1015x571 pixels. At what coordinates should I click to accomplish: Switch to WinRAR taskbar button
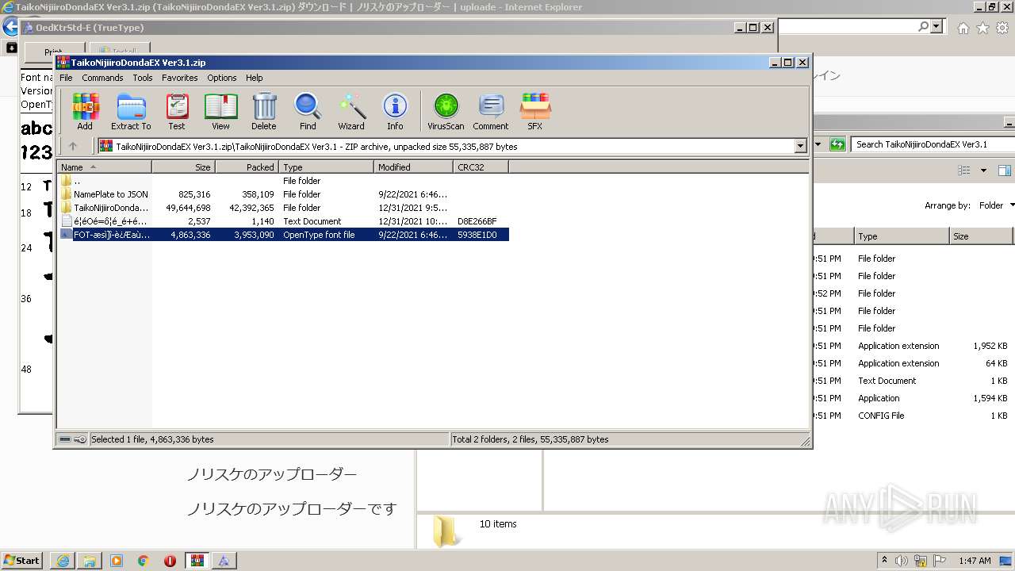coord(197,560)
